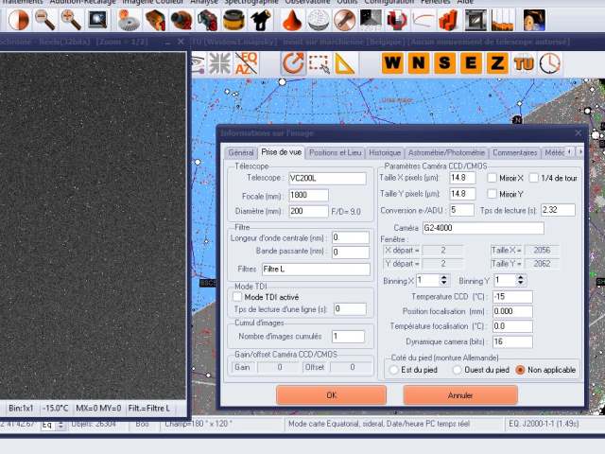This screenshot has width=605, height=454.
Task: Click the W west direction icon
Action: click(x=393, y=63)
